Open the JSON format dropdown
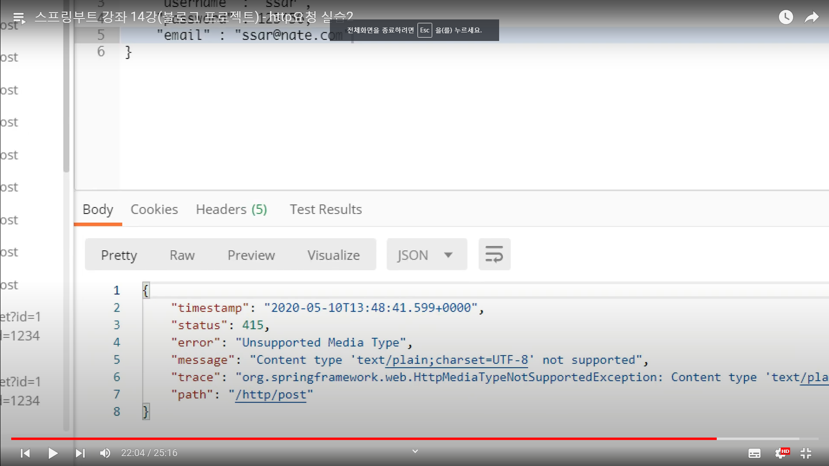Screen dimensions: 829x466 (426, 255)
